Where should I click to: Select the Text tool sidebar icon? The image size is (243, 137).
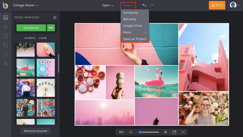tap(5, 63)
